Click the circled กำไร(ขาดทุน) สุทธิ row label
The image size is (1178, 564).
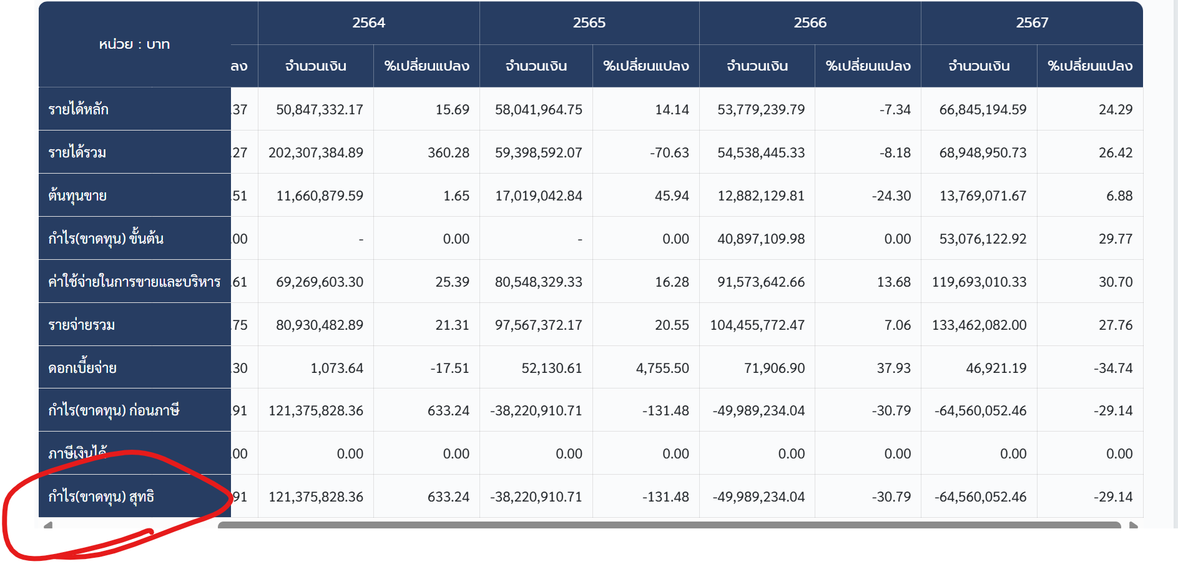click(x=101, y=497)
